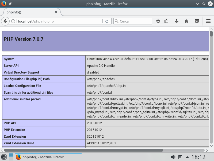Show bookmarks list icon
Screen dimensions: 214x161
[x=166, y=21]
